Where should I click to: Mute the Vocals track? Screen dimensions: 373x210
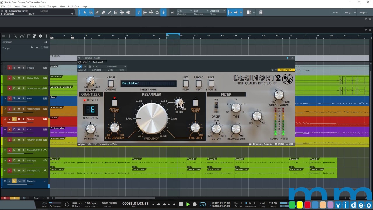coord(9,68)
